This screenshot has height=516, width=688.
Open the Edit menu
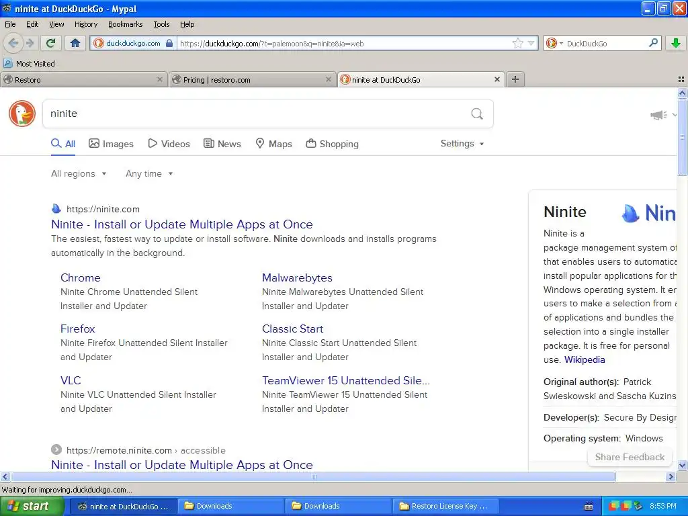coord(32,24)
